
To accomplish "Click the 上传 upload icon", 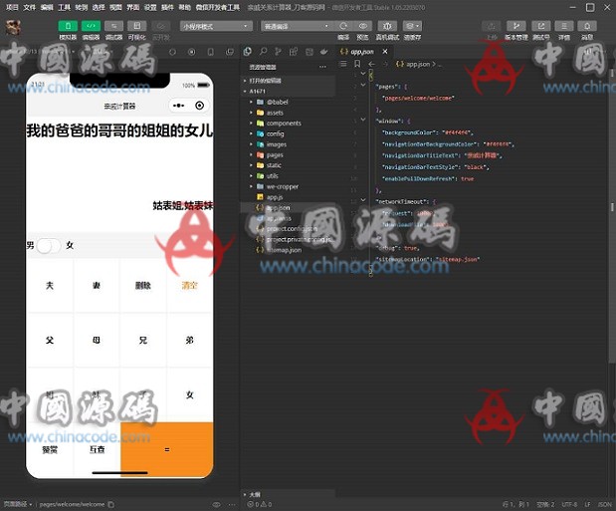I will [x=491, y=26].
